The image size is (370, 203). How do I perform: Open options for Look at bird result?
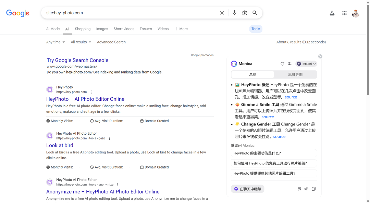109,138
